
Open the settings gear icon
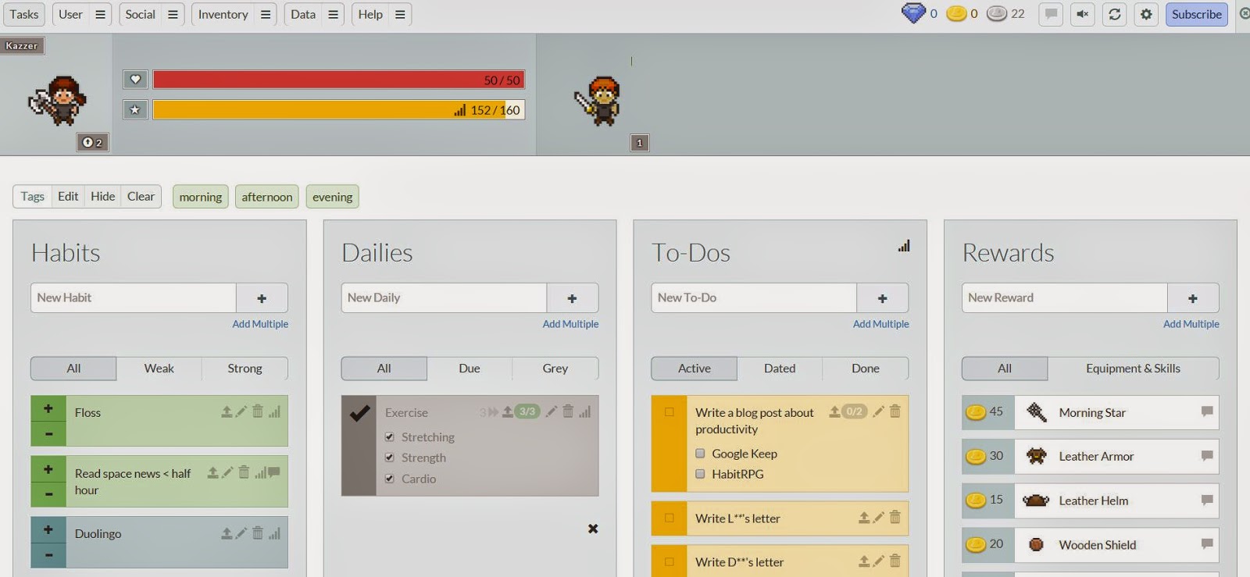pos(1146,14)
